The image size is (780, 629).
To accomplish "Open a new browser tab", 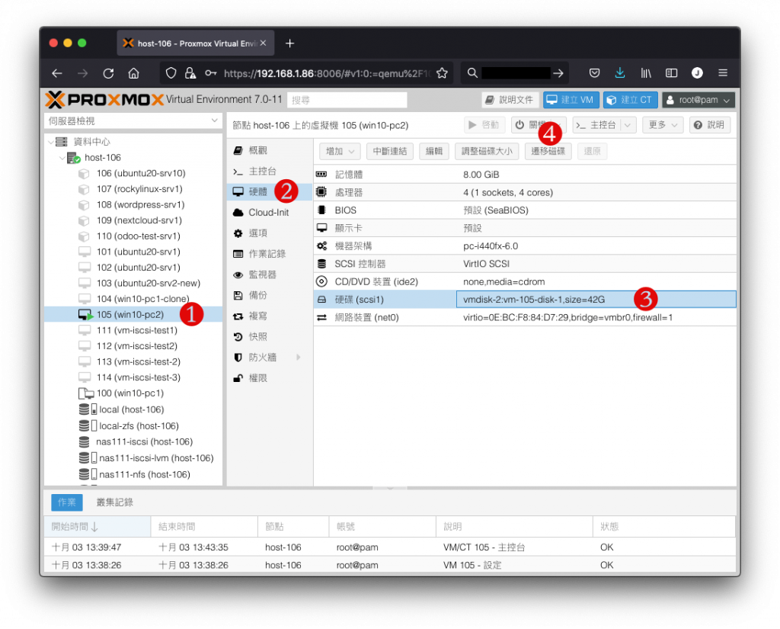I will (x=289, y=43).
